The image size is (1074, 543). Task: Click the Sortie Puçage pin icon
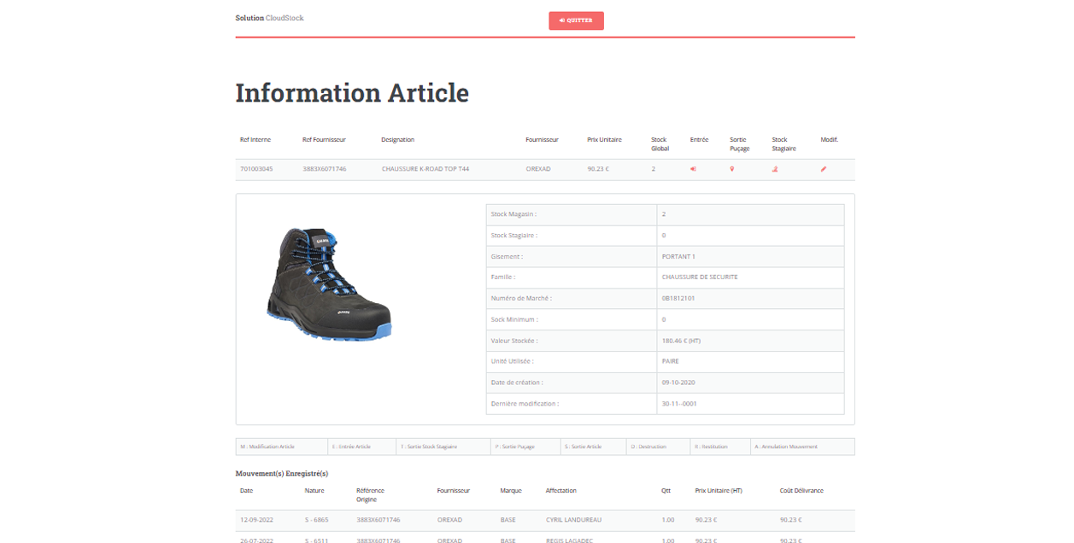[731, 169]
